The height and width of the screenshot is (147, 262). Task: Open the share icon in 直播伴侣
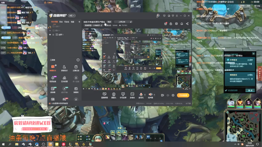click(187, 24)
